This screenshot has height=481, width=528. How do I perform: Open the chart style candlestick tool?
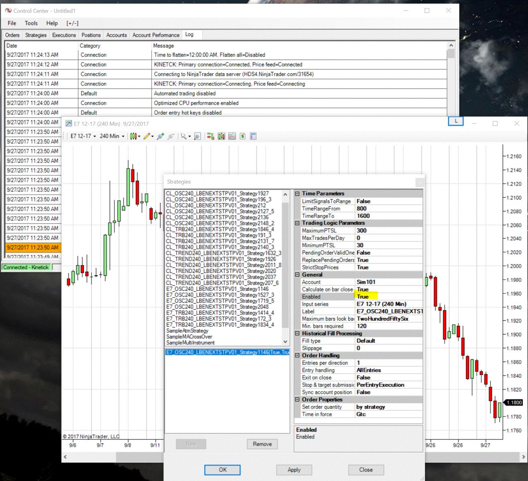[134, 136]
